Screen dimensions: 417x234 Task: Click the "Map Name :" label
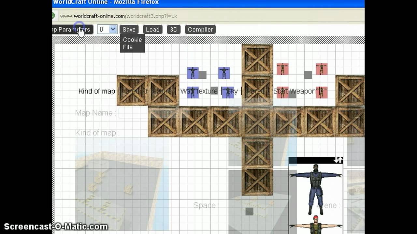coord(96,113)
